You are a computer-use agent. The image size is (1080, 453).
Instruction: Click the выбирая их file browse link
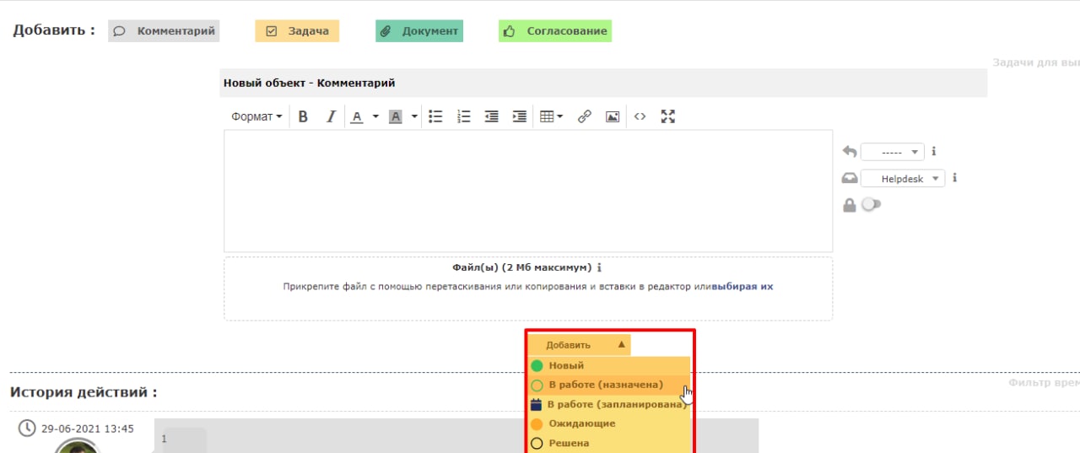742,287
